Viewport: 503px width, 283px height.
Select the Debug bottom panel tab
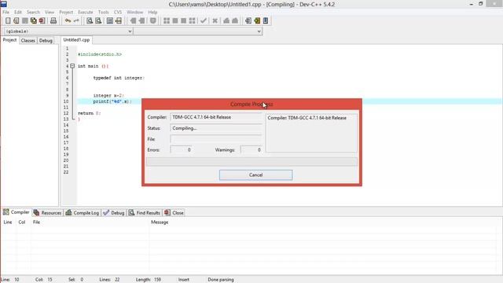point(113,212)
